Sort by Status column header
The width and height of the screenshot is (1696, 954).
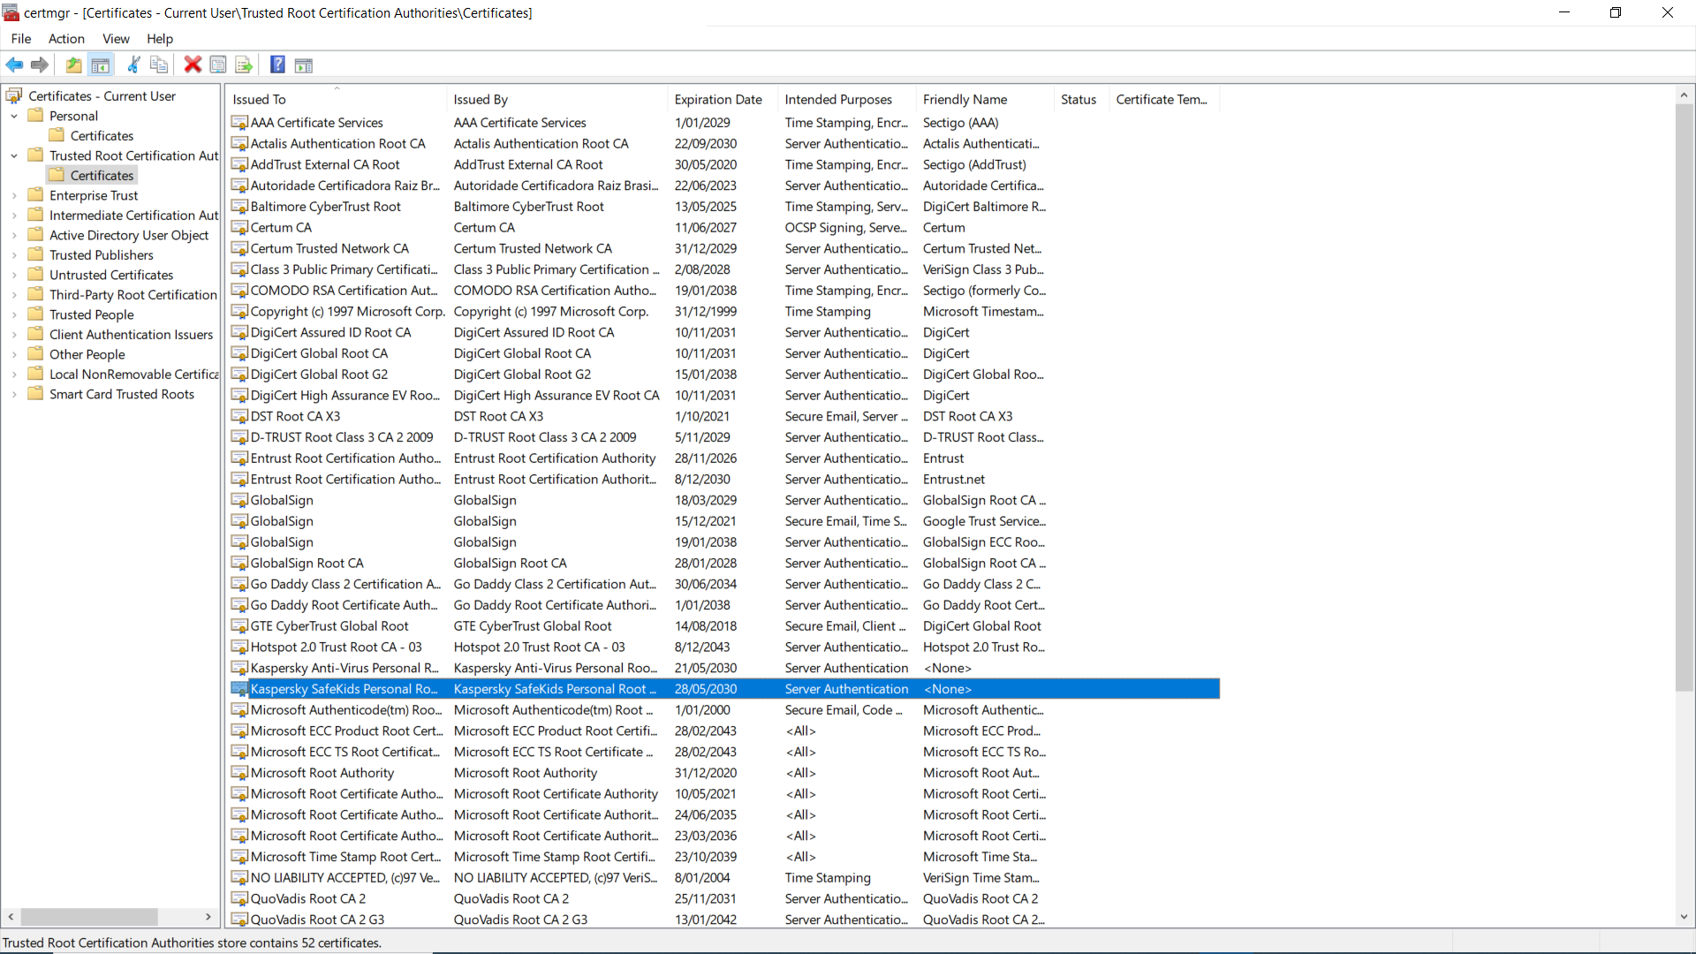pyautogui.click(x=1082, y=99)
